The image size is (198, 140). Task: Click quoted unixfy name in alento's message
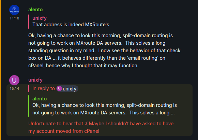[x=40, y=18]
